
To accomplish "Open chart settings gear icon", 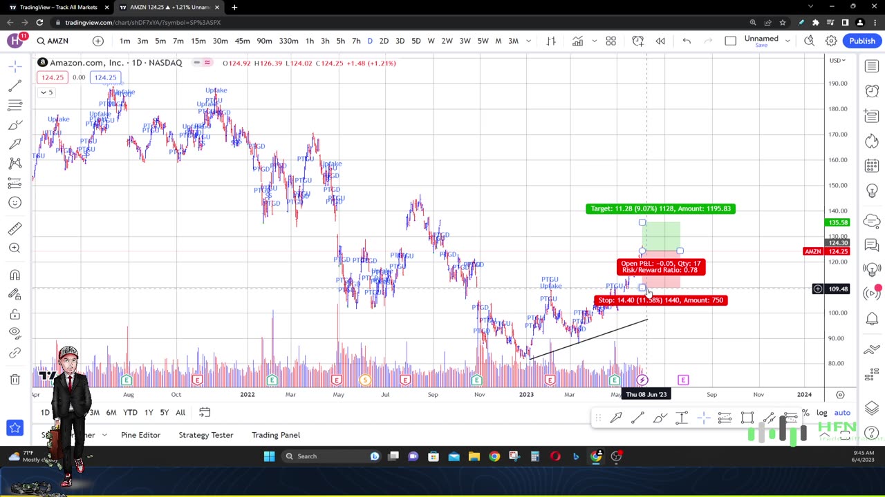I will coord(831,41).
